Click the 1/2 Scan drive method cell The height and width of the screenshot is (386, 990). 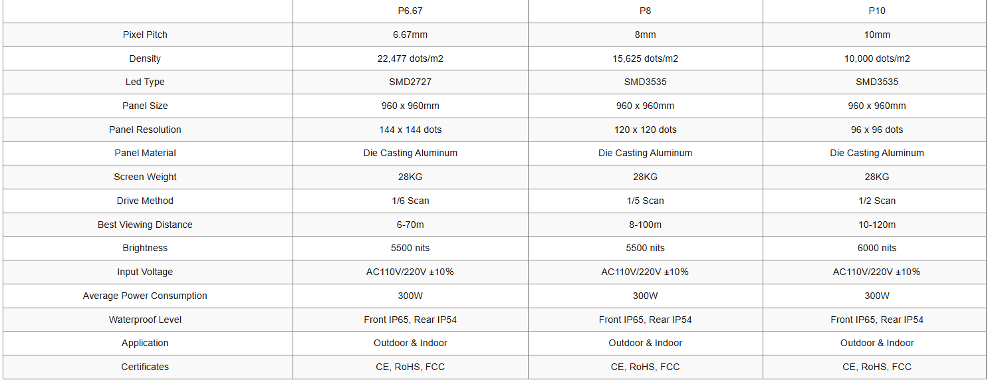coord(876,201)
